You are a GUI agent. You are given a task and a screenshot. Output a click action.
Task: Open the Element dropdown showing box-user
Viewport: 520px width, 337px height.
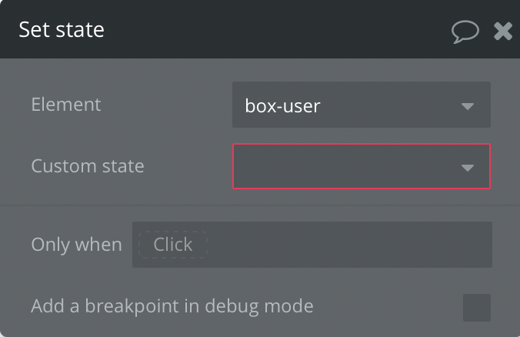click(361, 105)
